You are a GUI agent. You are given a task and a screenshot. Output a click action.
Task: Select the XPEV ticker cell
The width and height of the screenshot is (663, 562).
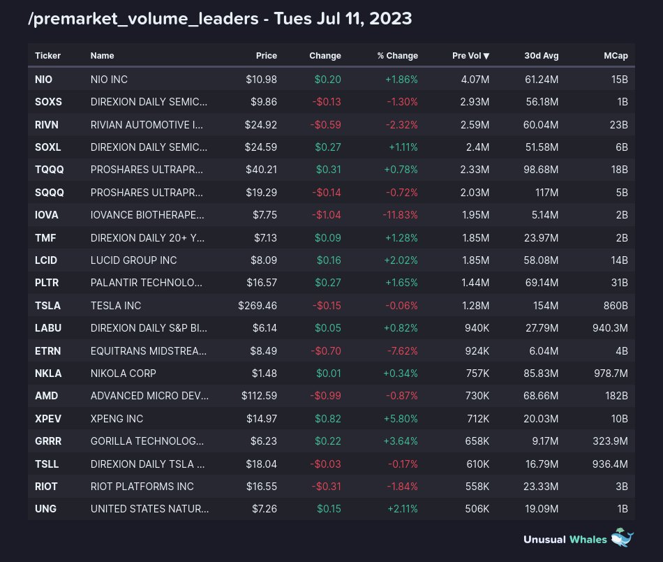tap(47, 419)
